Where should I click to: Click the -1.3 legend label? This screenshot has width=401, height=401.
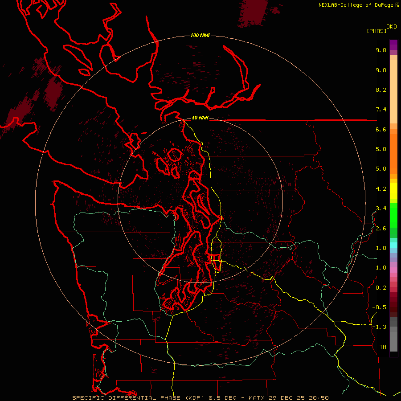coord(379,327)
